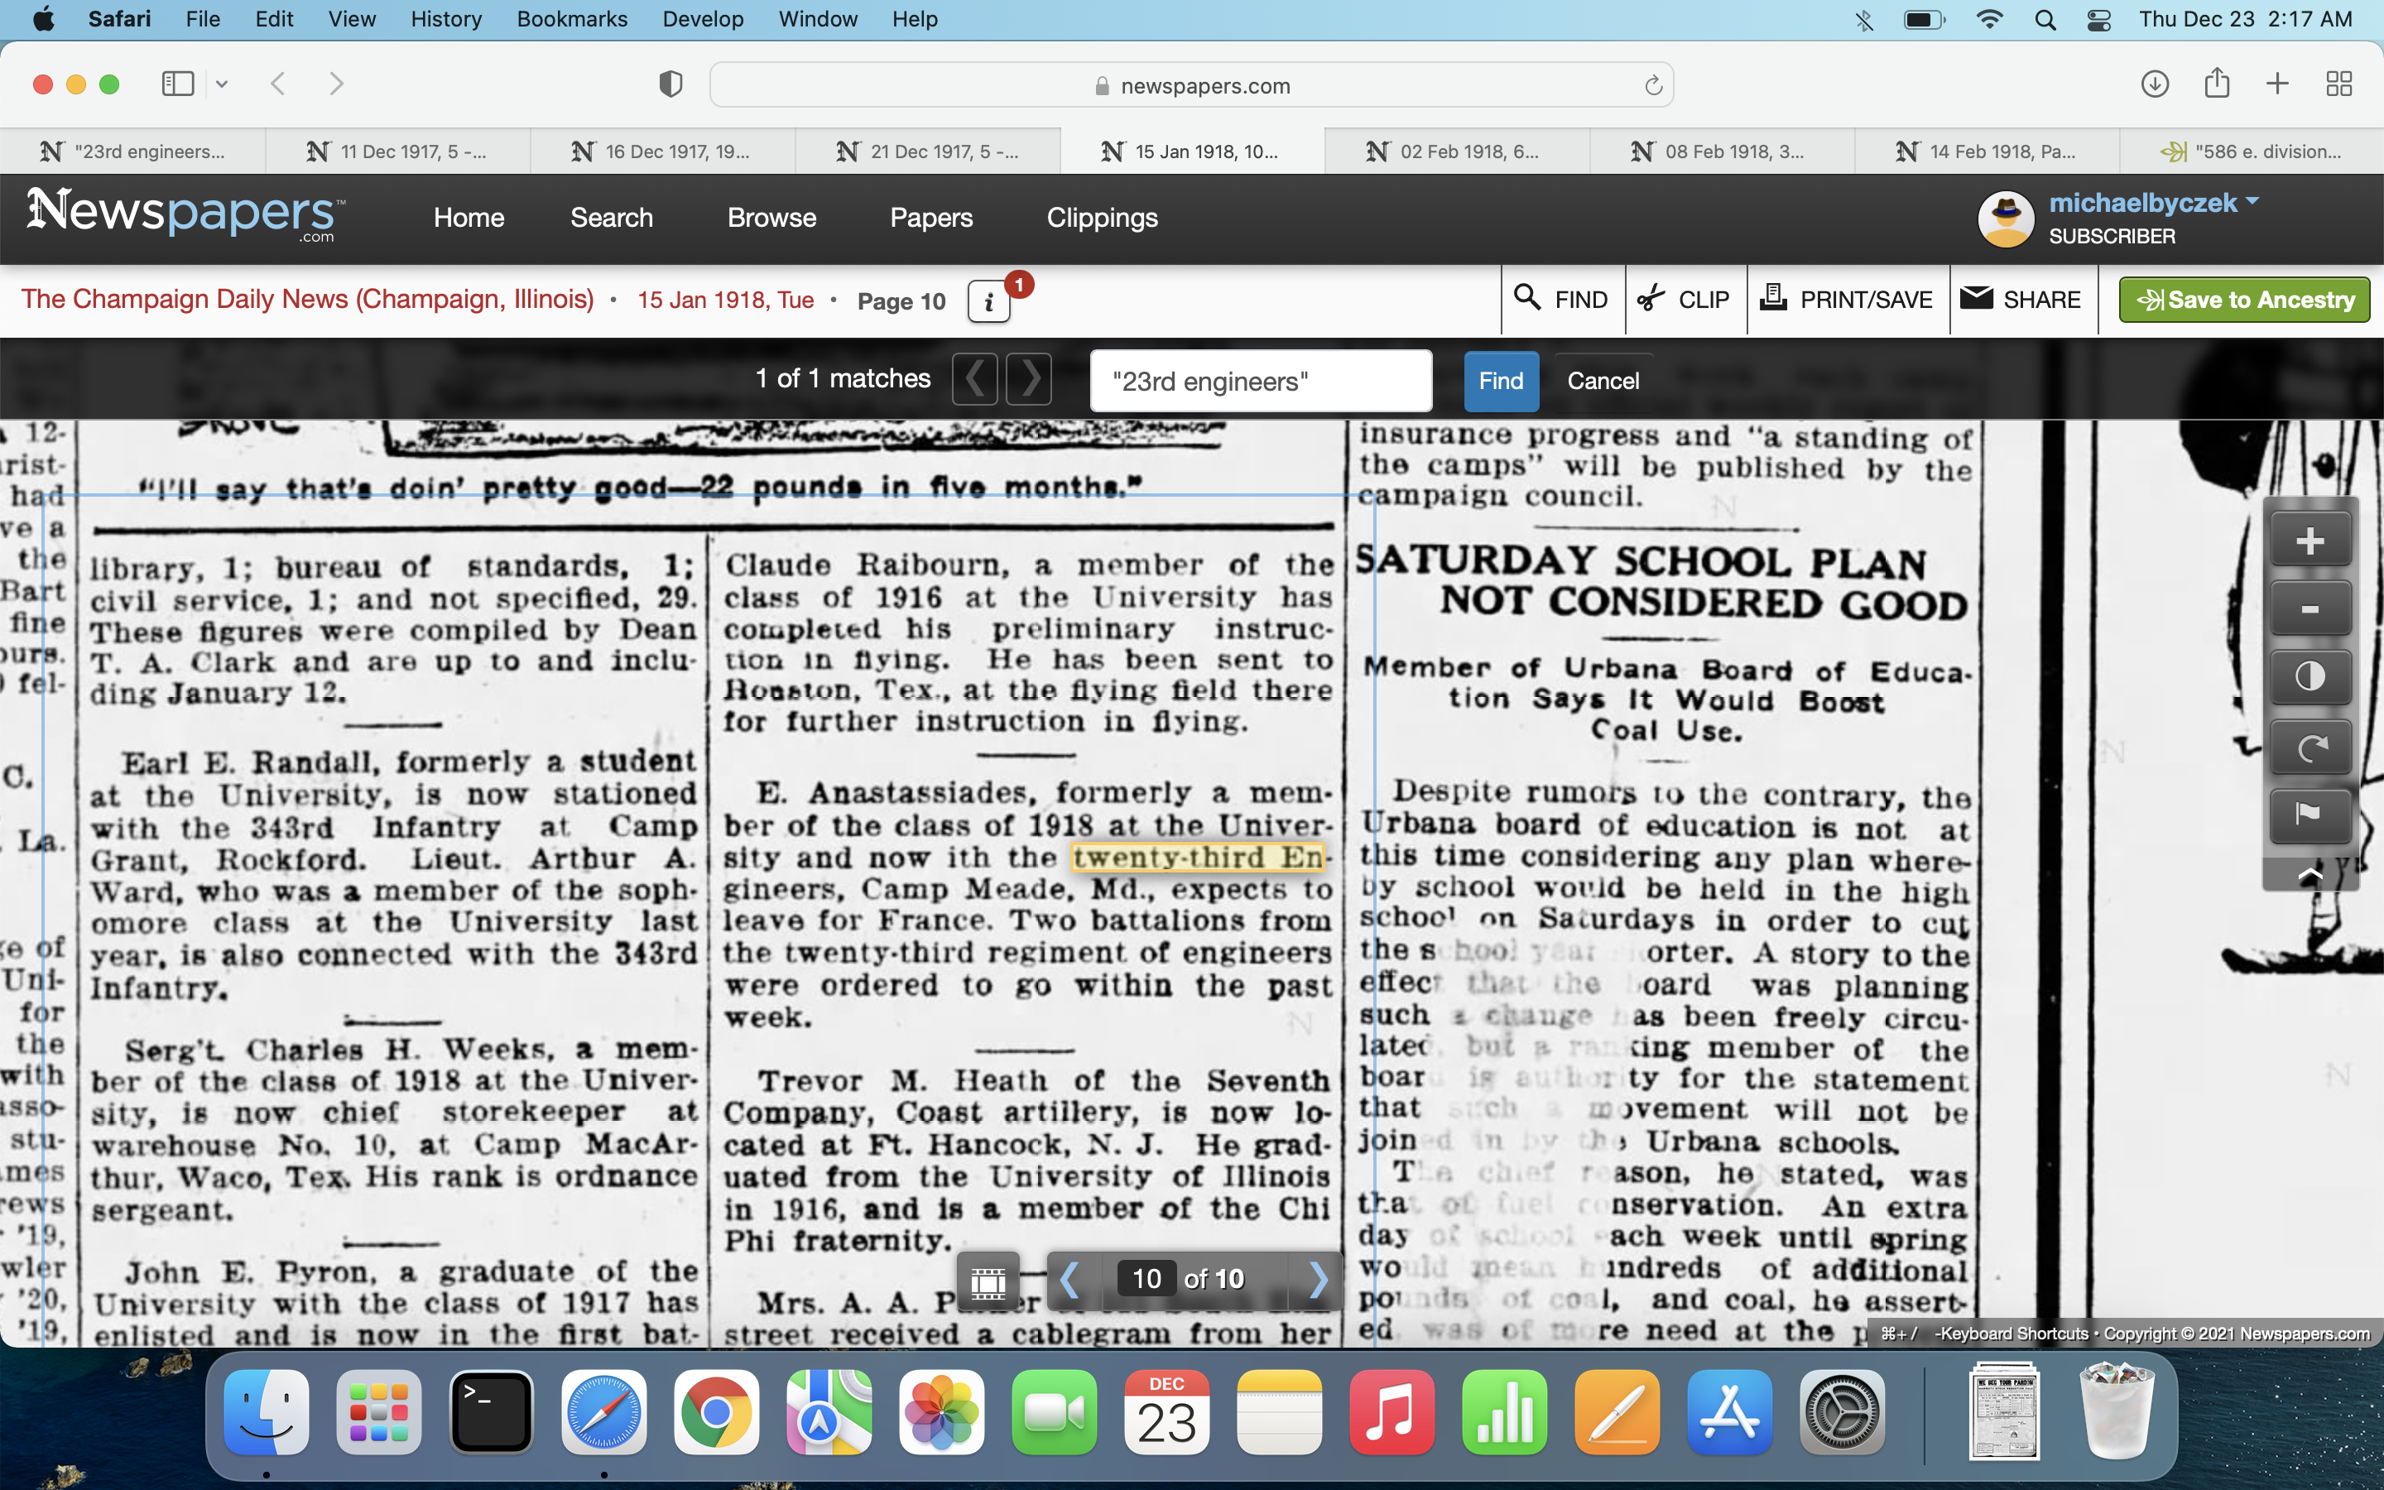Image resolution: width=2384 pixels, height=1490 pixels.
Task: Click Save to Ancestry button
Action: pyautogui.click(x=2244, y=300)
